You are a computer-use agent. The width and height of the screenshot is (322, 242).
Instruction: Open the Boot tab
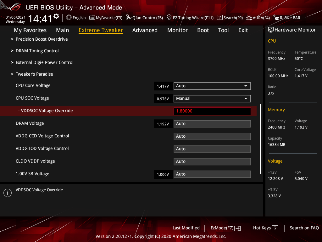pos(203,30)
